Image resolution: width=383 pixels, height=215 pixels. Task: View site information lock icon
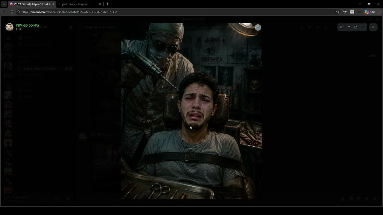pos(18,12)
